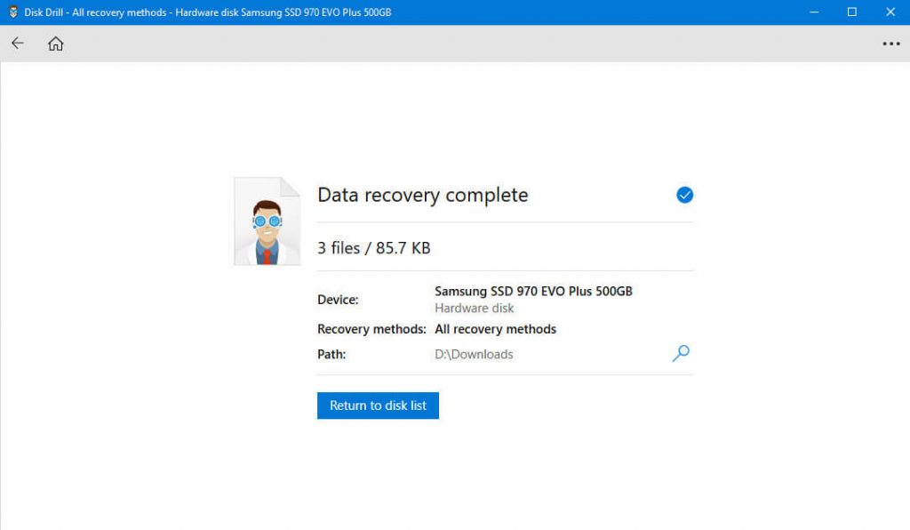Click the search icon beside D:\Downloads path
Image resolution: width=910 pixels, height=530 pixels.
tap(681, 353)
